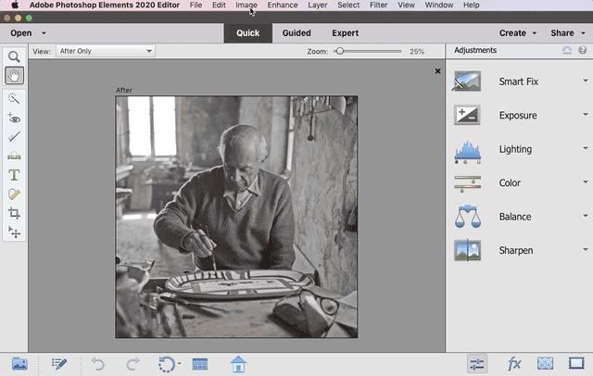Open the Edit menu
This screenshot has height=376, width=593.
(219, 5)
